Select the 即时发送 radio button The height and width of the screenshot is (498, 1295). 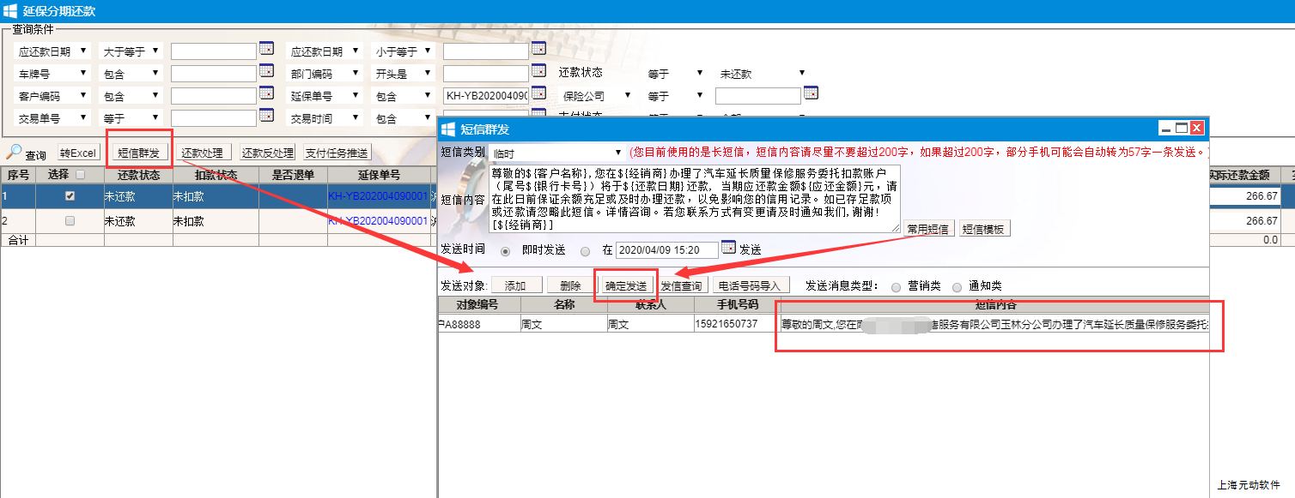[505, 251]
